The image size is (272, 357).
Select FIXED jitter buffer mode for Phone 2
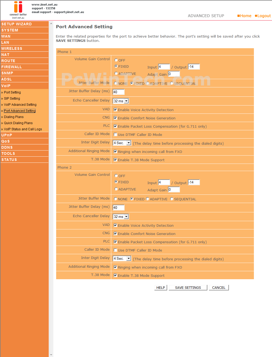pos(132,199)
